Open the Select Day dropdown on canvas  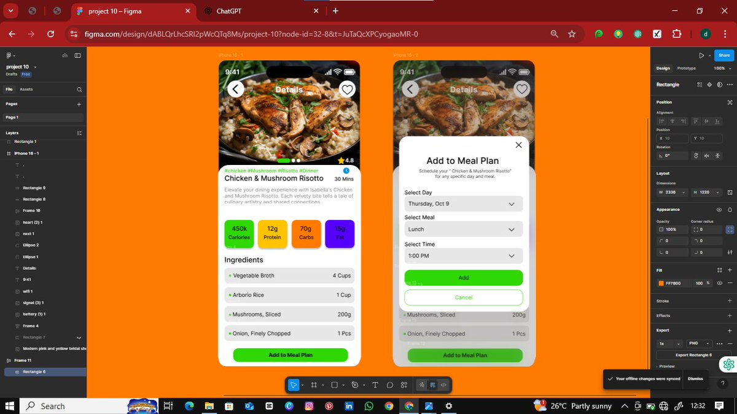click(464, 204)
